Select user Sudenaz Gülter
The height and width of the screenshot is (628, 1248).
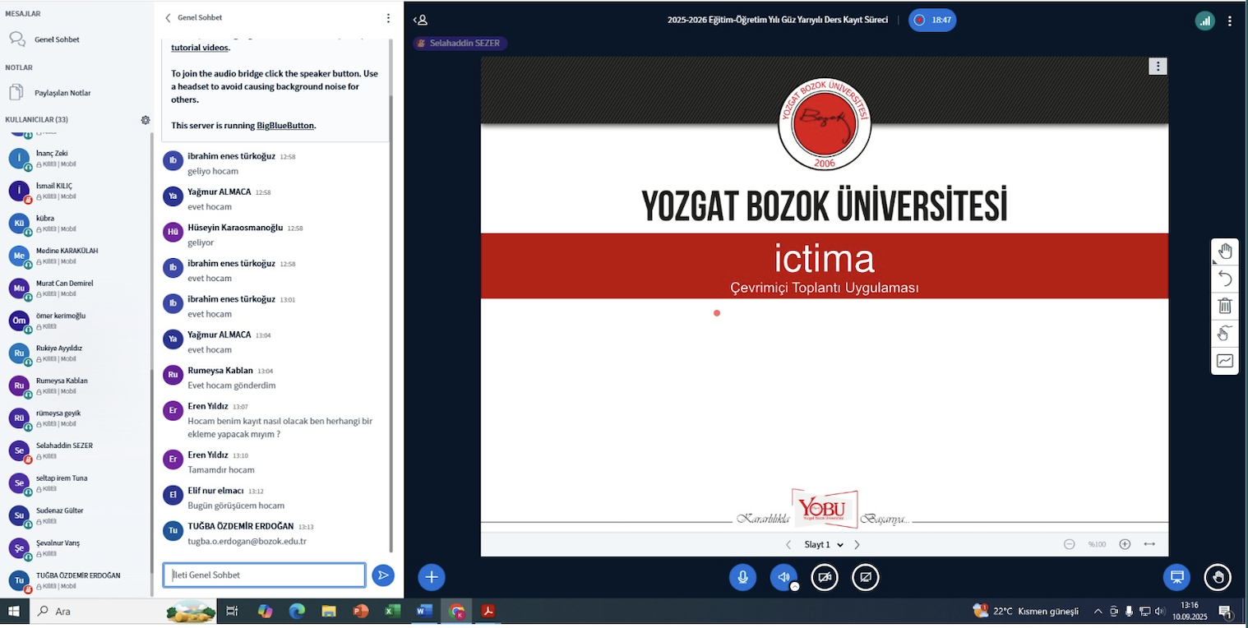(x=76, y=515)
